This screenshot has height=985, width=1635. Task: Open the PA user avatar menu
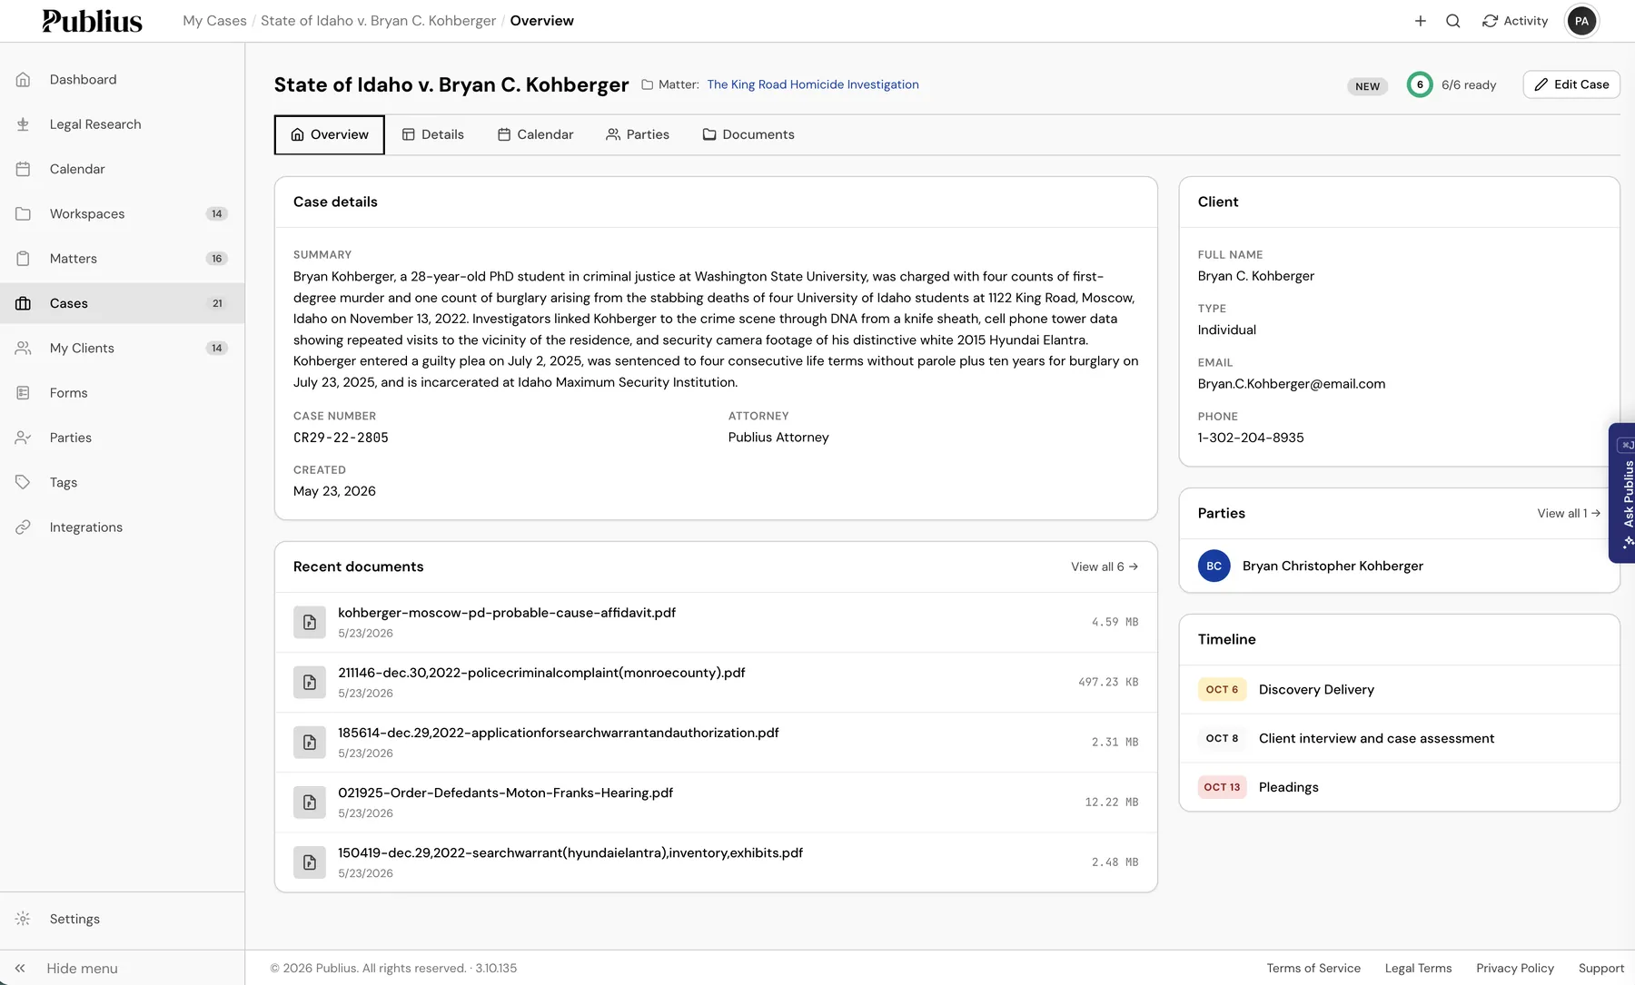[x=1581, y=21]
